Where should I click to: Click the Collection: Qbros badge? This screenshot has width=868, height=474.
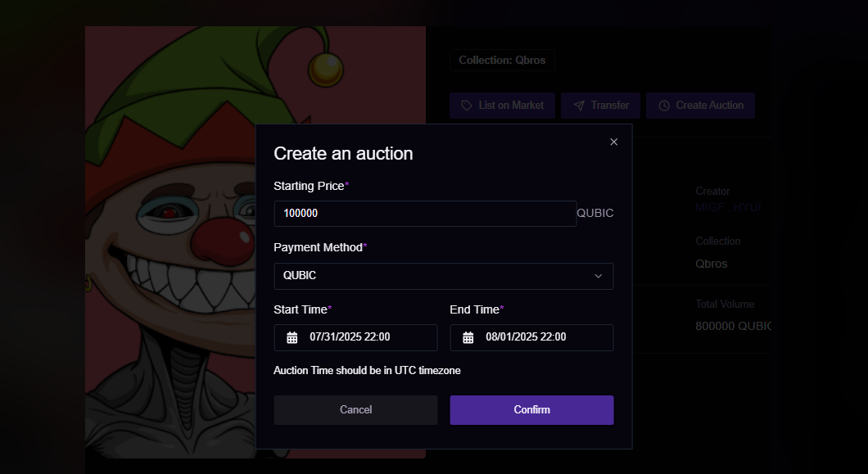(x=502, y=60)
